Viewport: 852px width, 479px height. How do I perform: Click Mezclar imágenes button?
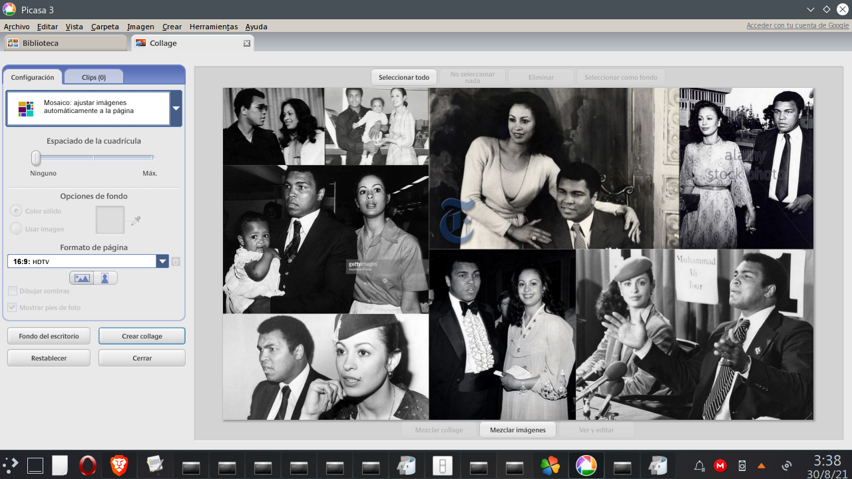pos(518,430)
